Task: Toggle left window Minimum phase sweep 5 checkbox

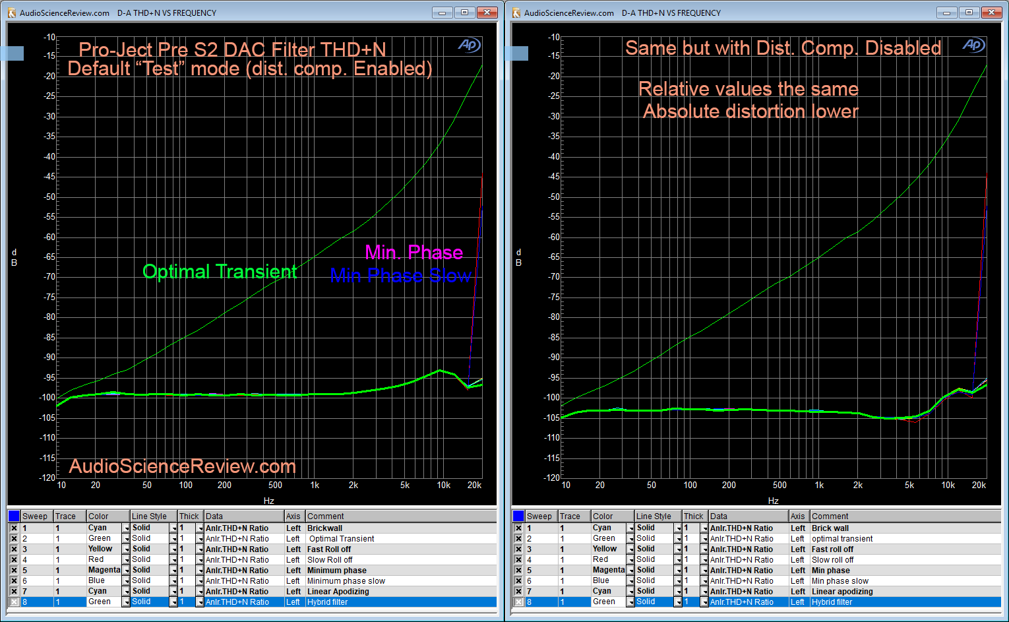Action: [x=14, y=571]
